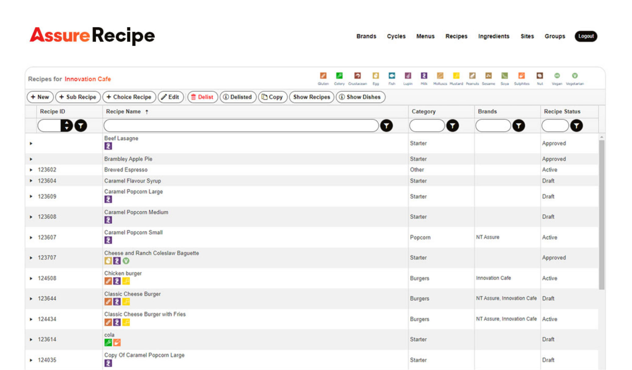Click the Mustard allergen icon in legend
632x370 pixels.
[456, 76]
